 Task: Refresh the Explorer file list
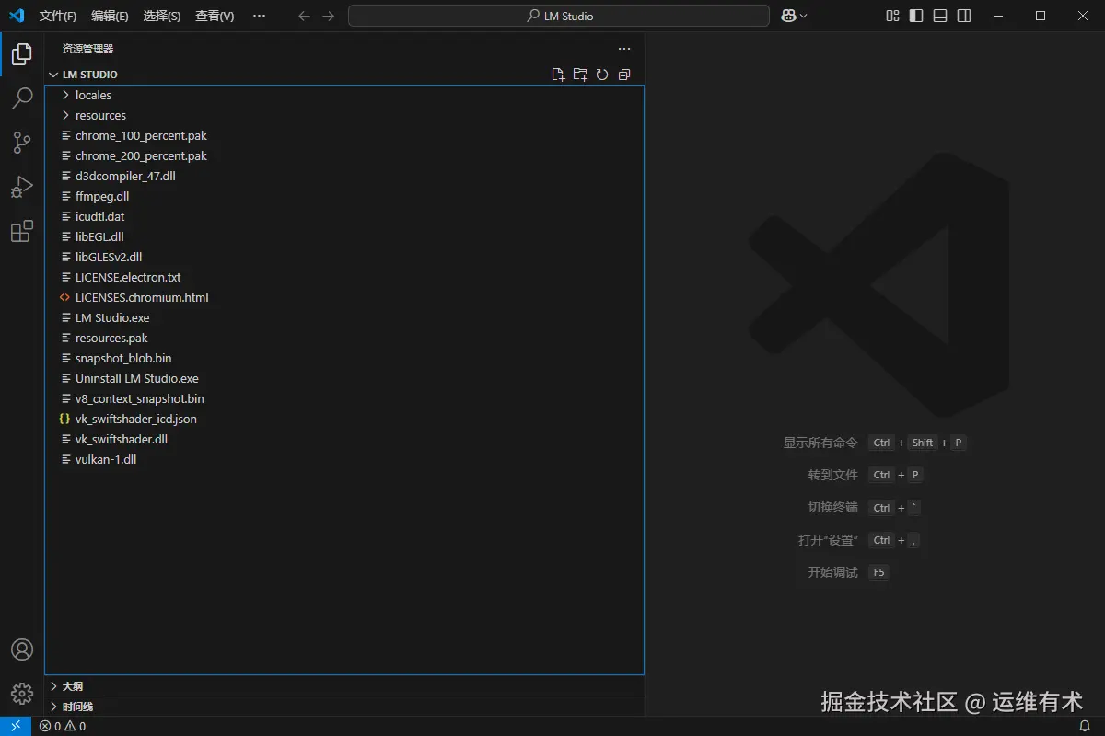tap(602, 75)
